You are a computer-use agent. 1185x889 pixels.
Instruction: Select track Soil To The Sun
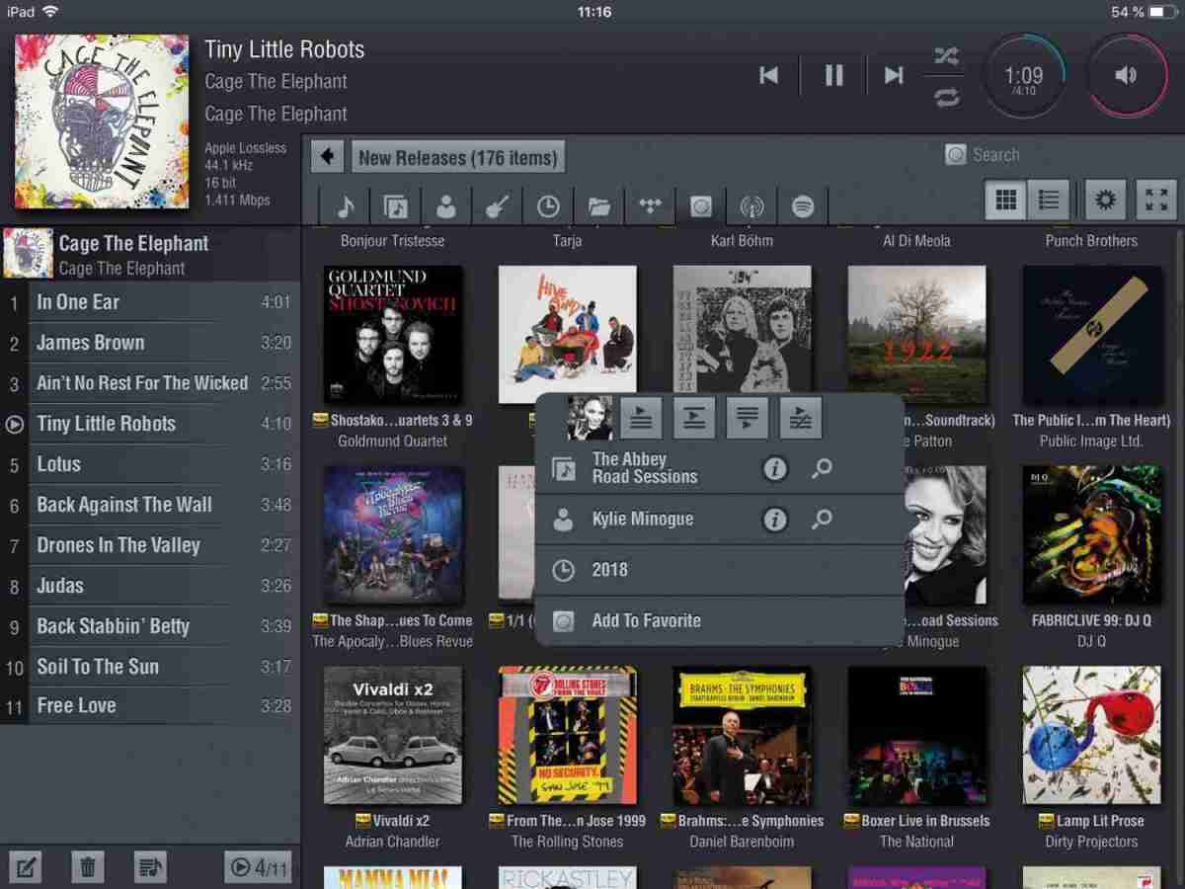(x=149, y=667)
